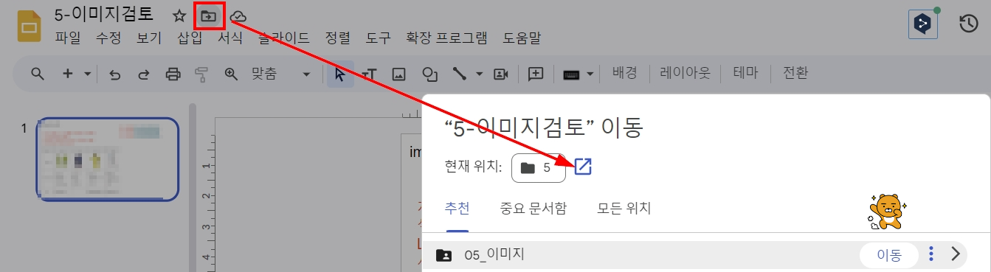
Task: Check the cloud save status icon
Action: 238,15
